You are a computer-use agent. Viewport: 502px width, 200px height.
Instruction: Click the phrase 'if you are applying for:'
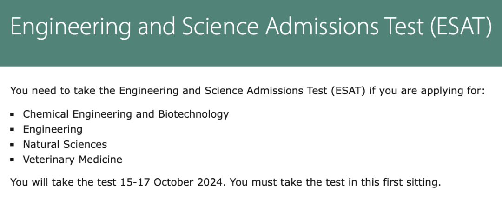pos(427,91)
